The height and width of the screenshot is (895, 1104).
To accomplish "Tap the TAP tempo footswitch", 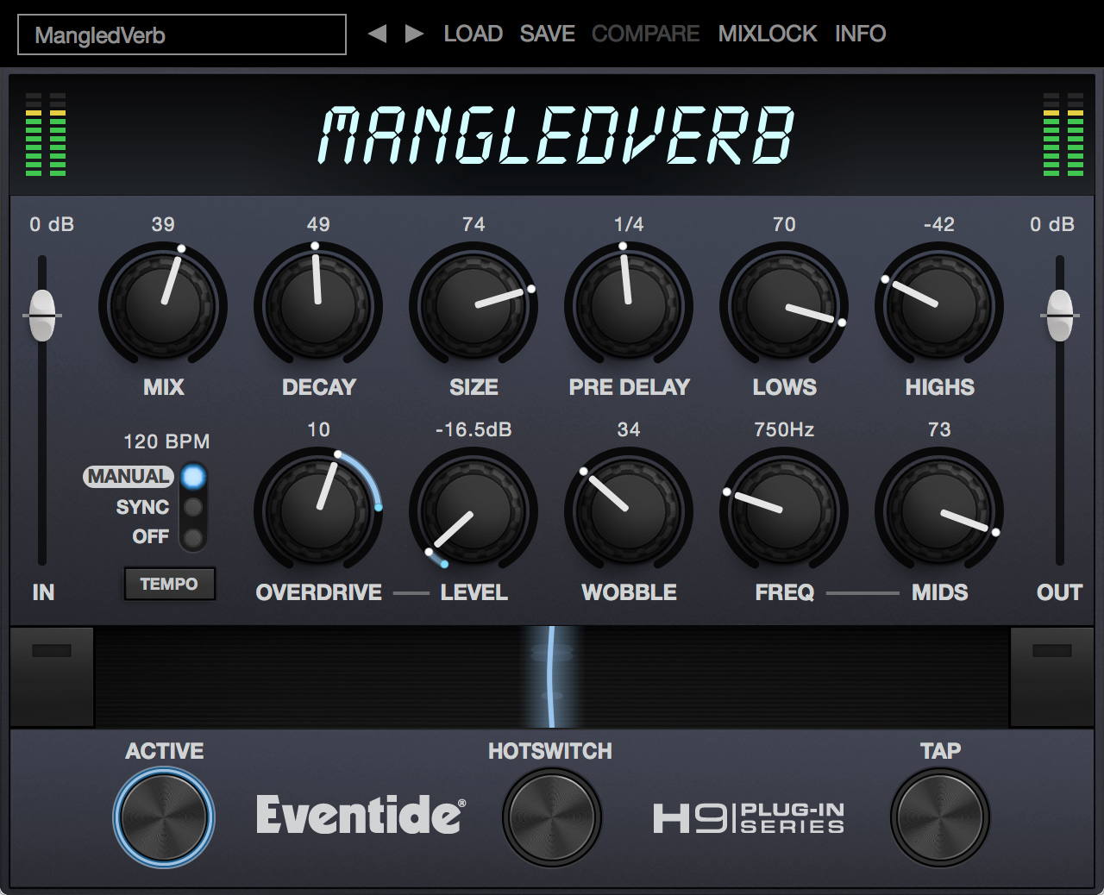I will tap(939, 816).
